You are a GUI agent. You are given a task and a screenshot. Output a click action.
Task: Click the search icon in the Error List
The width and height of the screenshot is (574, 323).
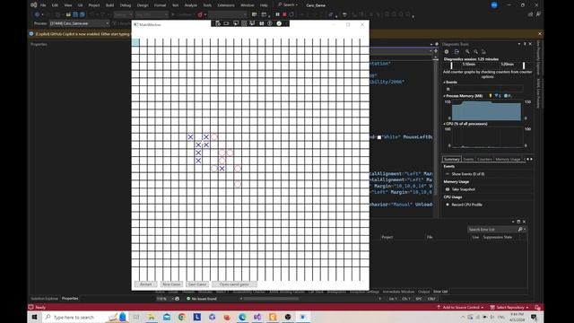tap(520, 230)
